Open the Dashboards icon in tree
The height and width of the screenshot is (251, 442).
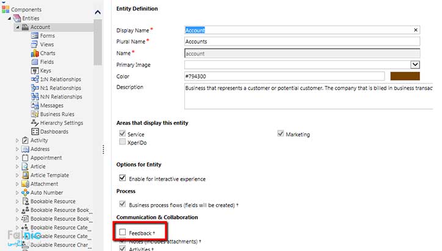coord(35,131)
